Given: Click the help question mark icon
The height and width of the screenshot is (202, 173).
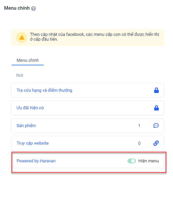Looking at the screenshot, I should 33,8.
